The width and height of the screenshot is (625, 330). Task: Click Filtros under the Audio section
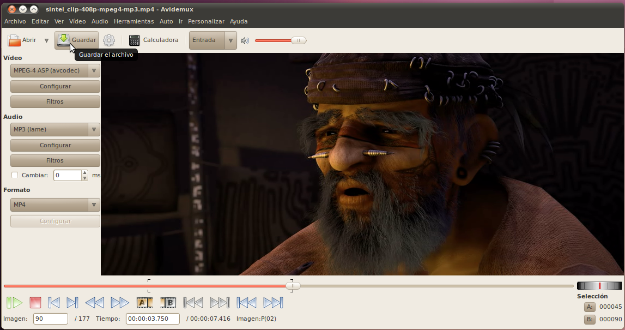pyautogui.click(x=55, y=160)
